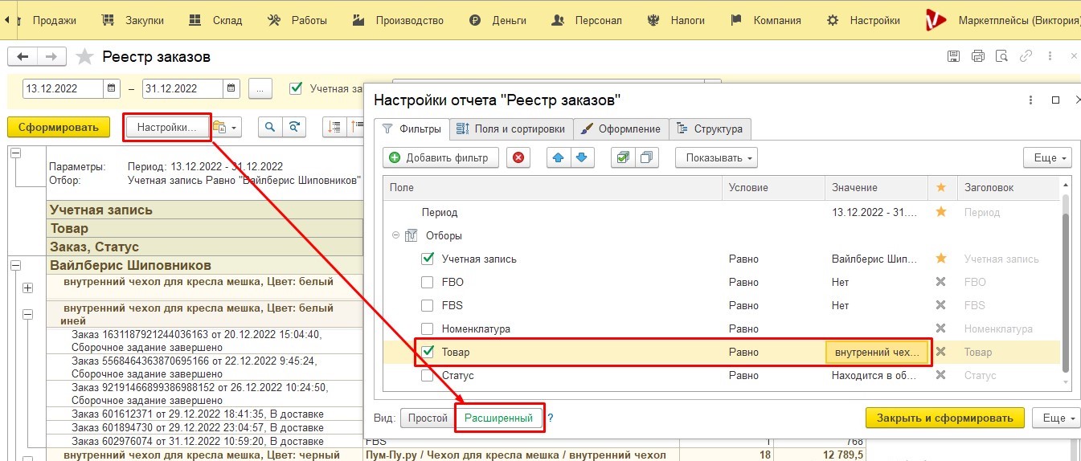Enable the FBO filter checkbox
Viewport: 1081px width, 461px height.
[x=428, y=282]
